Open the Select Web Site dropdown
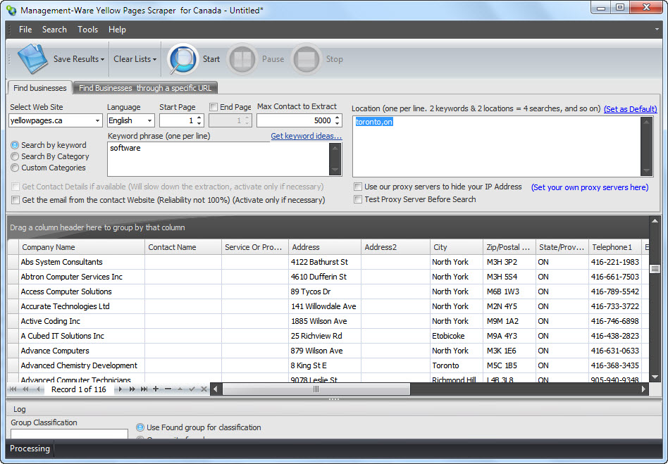Viewport: 668px width, 464px height. [97, 121]
